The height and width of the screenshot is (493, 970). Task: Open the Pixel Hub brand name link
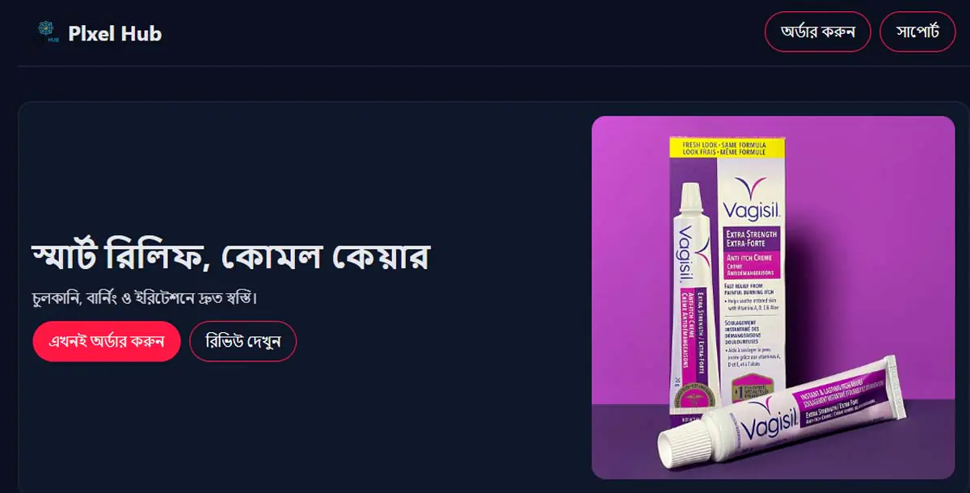coord(115,33)
